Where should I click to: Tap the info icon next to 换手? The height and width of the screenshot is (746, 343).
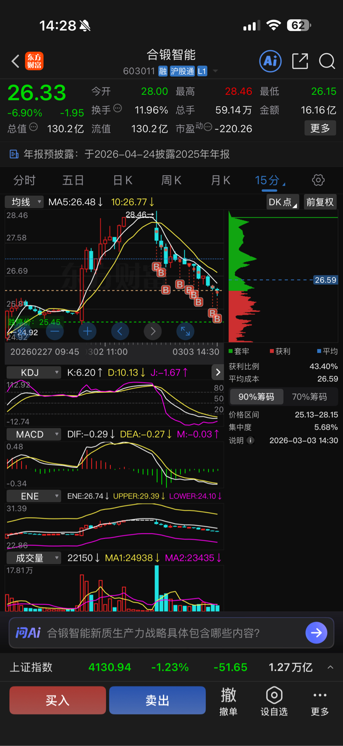point(117,108)
